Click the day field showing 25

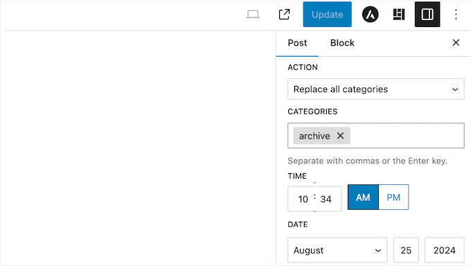pos(406,250)
